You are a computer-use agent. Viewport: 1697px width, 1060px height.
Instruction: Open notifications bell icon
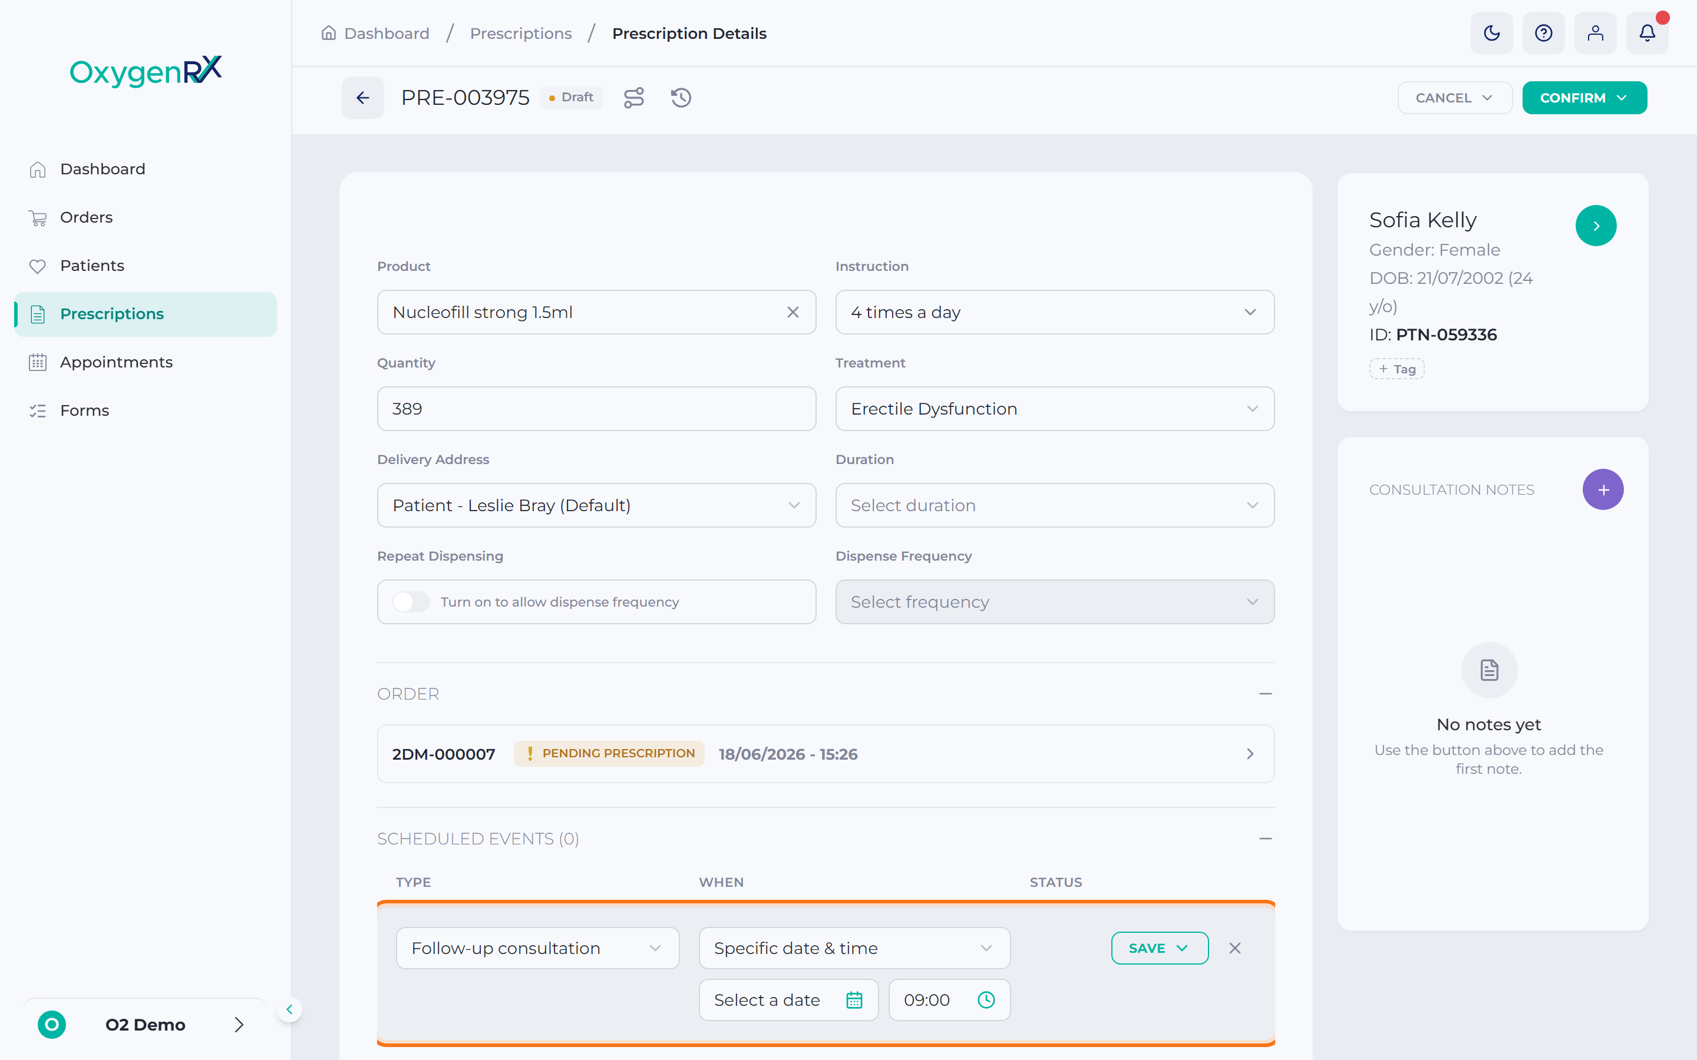[1648, 33]
